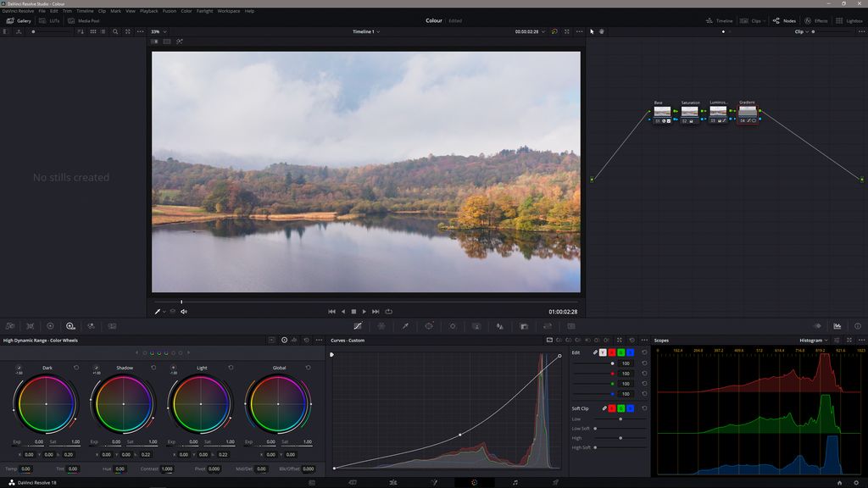Enable Soft Clip for the Green channel
The image size is (868, 488).
(620, 408)
